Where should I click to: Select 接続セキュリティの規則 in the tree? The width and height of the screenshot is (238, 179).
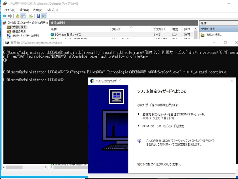pyautogui.click(x=25, y=36)
